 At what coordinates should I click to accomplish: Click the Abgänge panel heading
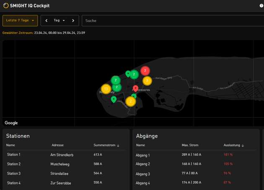(x=147, y=136)
